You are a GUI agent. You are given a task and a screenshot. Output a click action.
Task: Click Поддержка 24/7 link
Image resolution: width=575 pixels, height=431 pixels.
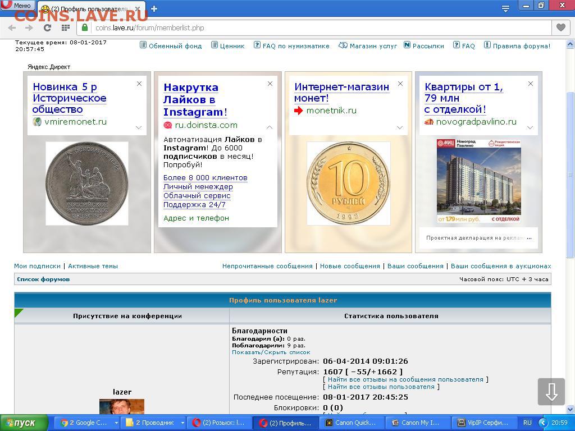tap(194, 204)
